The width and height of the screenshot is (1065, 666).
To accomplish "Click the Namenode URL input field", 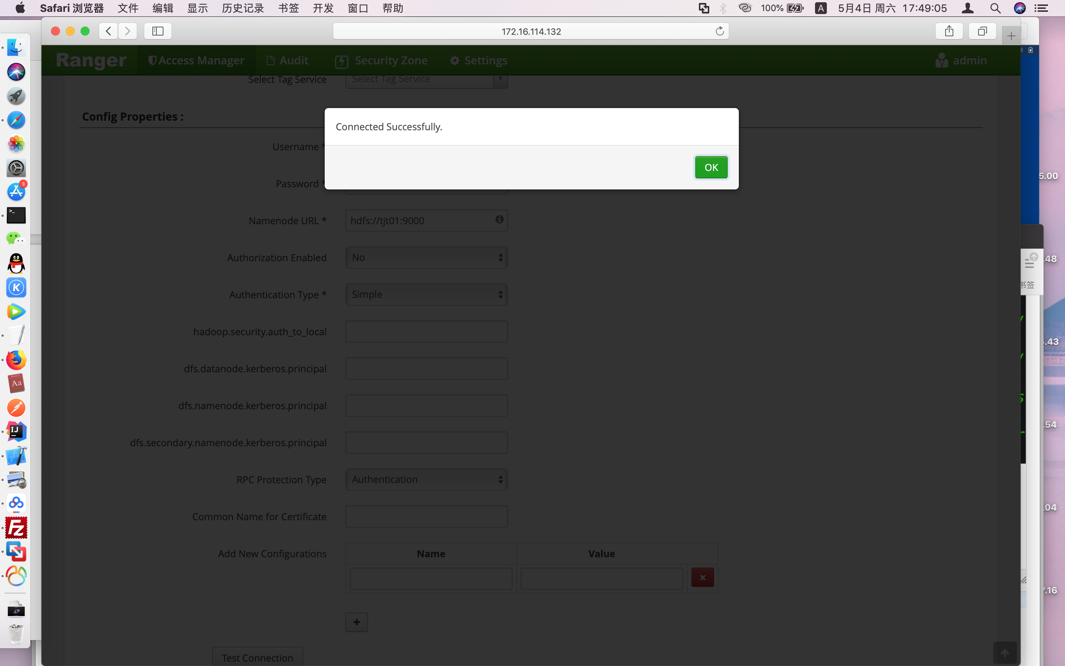I will click(426, 220).
